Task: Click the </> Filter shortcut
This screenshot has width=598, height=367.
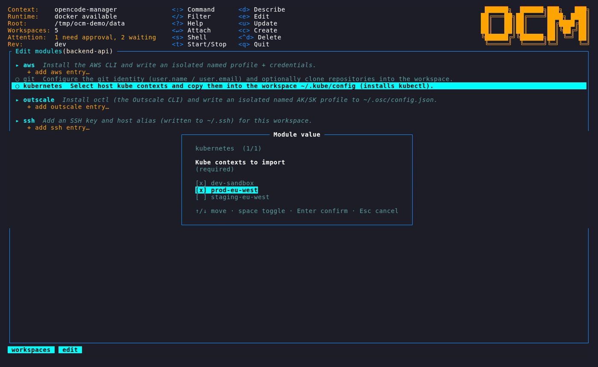Action: pos(191,16)
